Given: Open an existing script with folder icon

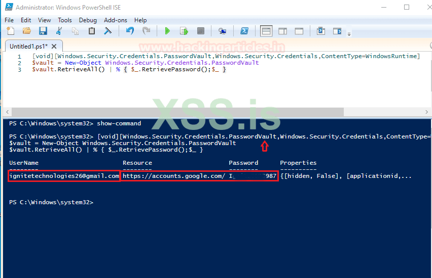Looking at the screenshot, I should click(x=27, y=31).
